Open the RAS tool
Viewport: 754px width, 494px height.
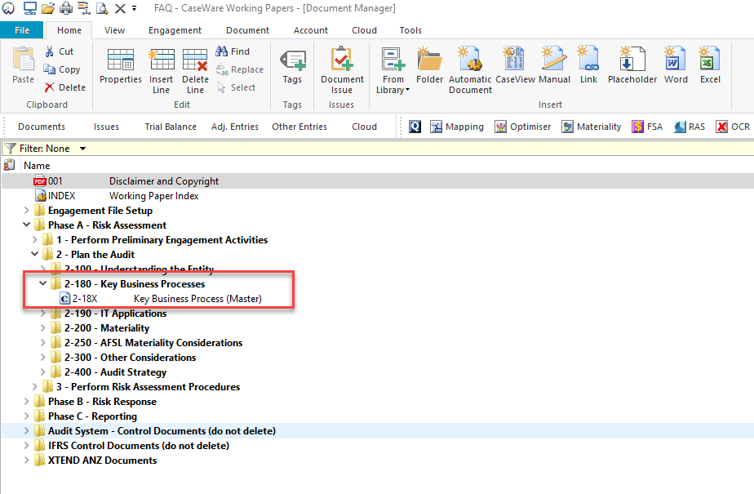(689, 127)
